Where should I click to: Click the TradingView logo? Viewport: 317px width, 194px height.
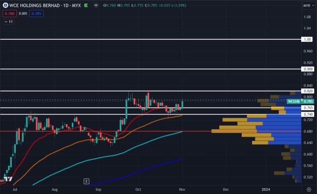pos(8,179)
